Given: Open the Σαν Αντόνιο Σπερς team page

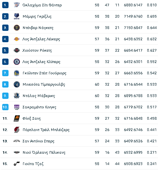Looking at the screenshot, I should coord(39,141).
